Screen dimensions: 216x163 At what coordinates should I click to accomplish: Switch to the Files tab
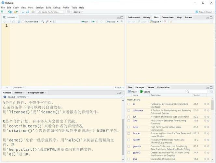130,87
